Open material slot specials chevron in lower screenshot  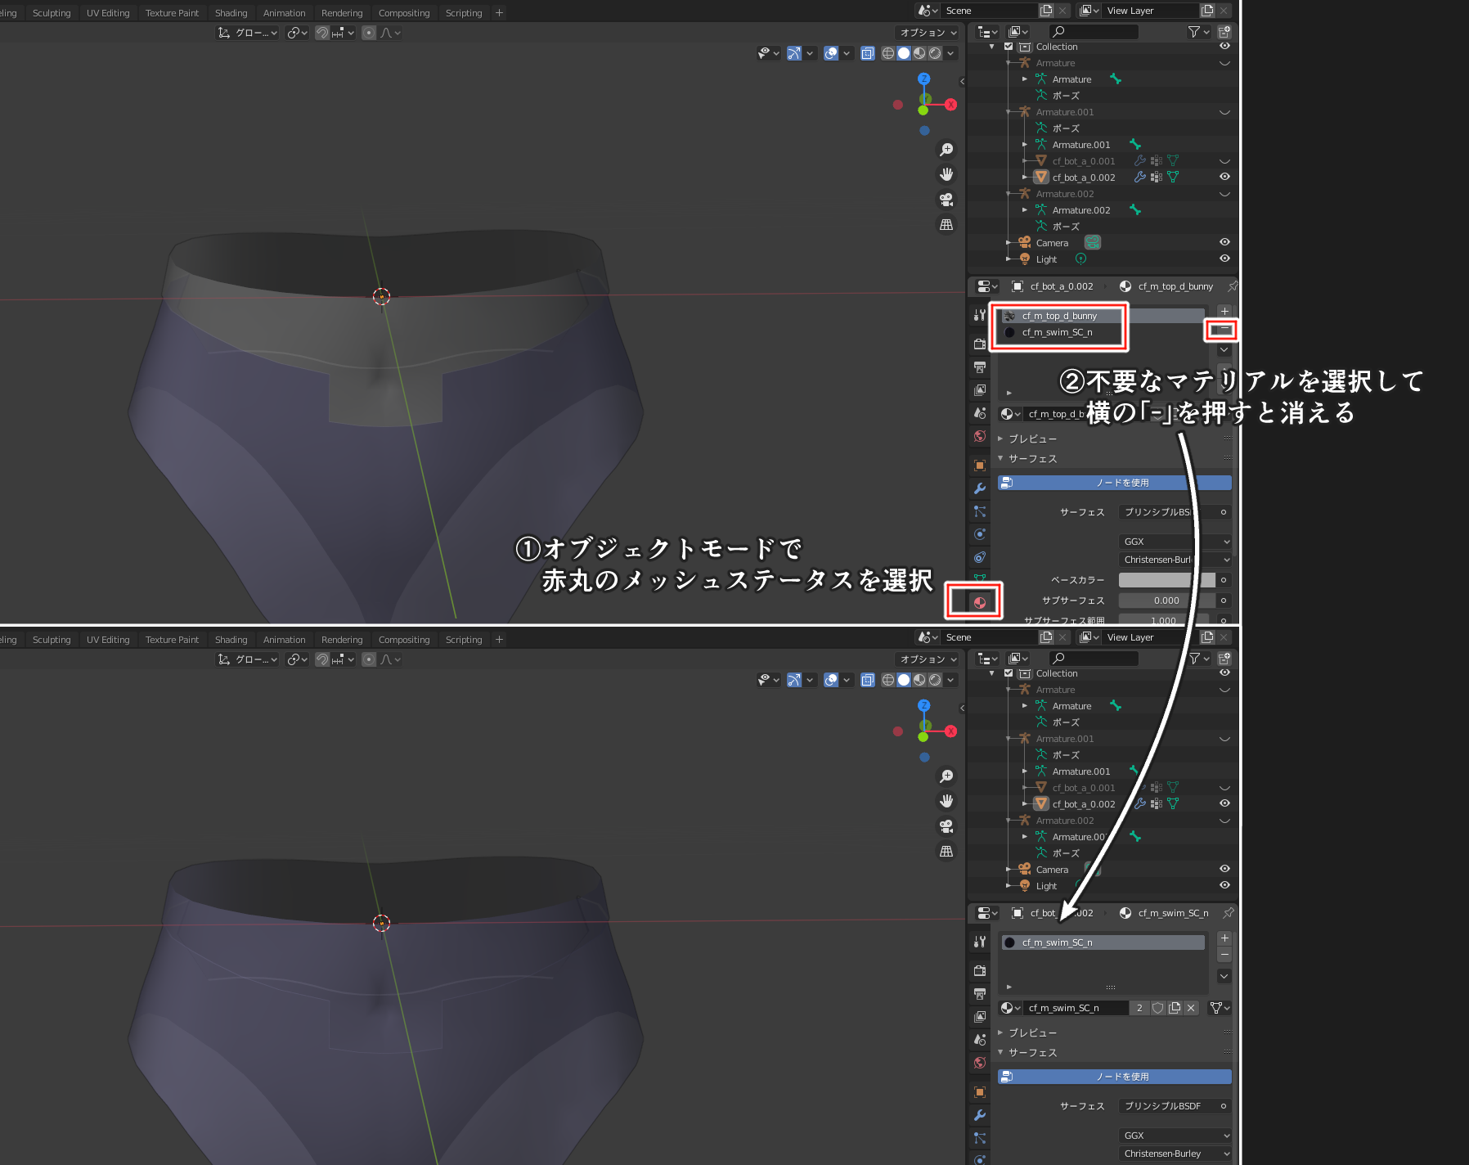(x=1224, y=976)
